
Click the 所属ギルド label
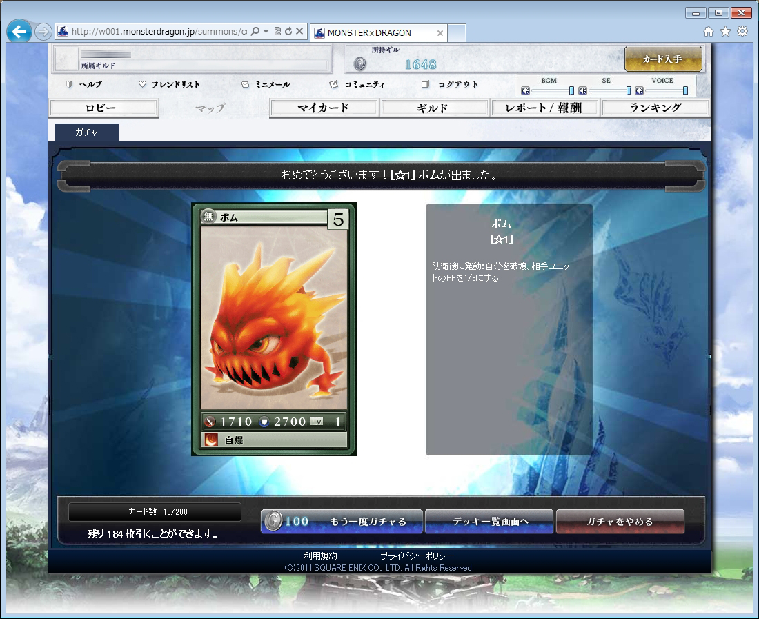pyautogui.click(x=99, y=66)
